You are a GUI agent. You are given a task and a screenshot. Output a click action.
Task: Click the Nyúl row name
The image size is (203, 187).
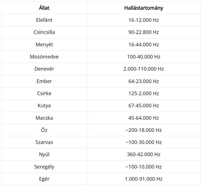44,154
